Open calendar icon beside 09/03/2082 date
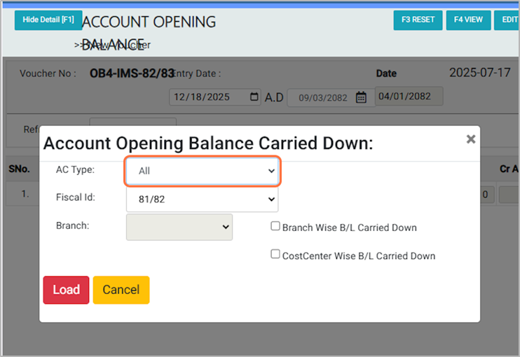The height and width of the screenshot is (357, 520). coord(361,97)
